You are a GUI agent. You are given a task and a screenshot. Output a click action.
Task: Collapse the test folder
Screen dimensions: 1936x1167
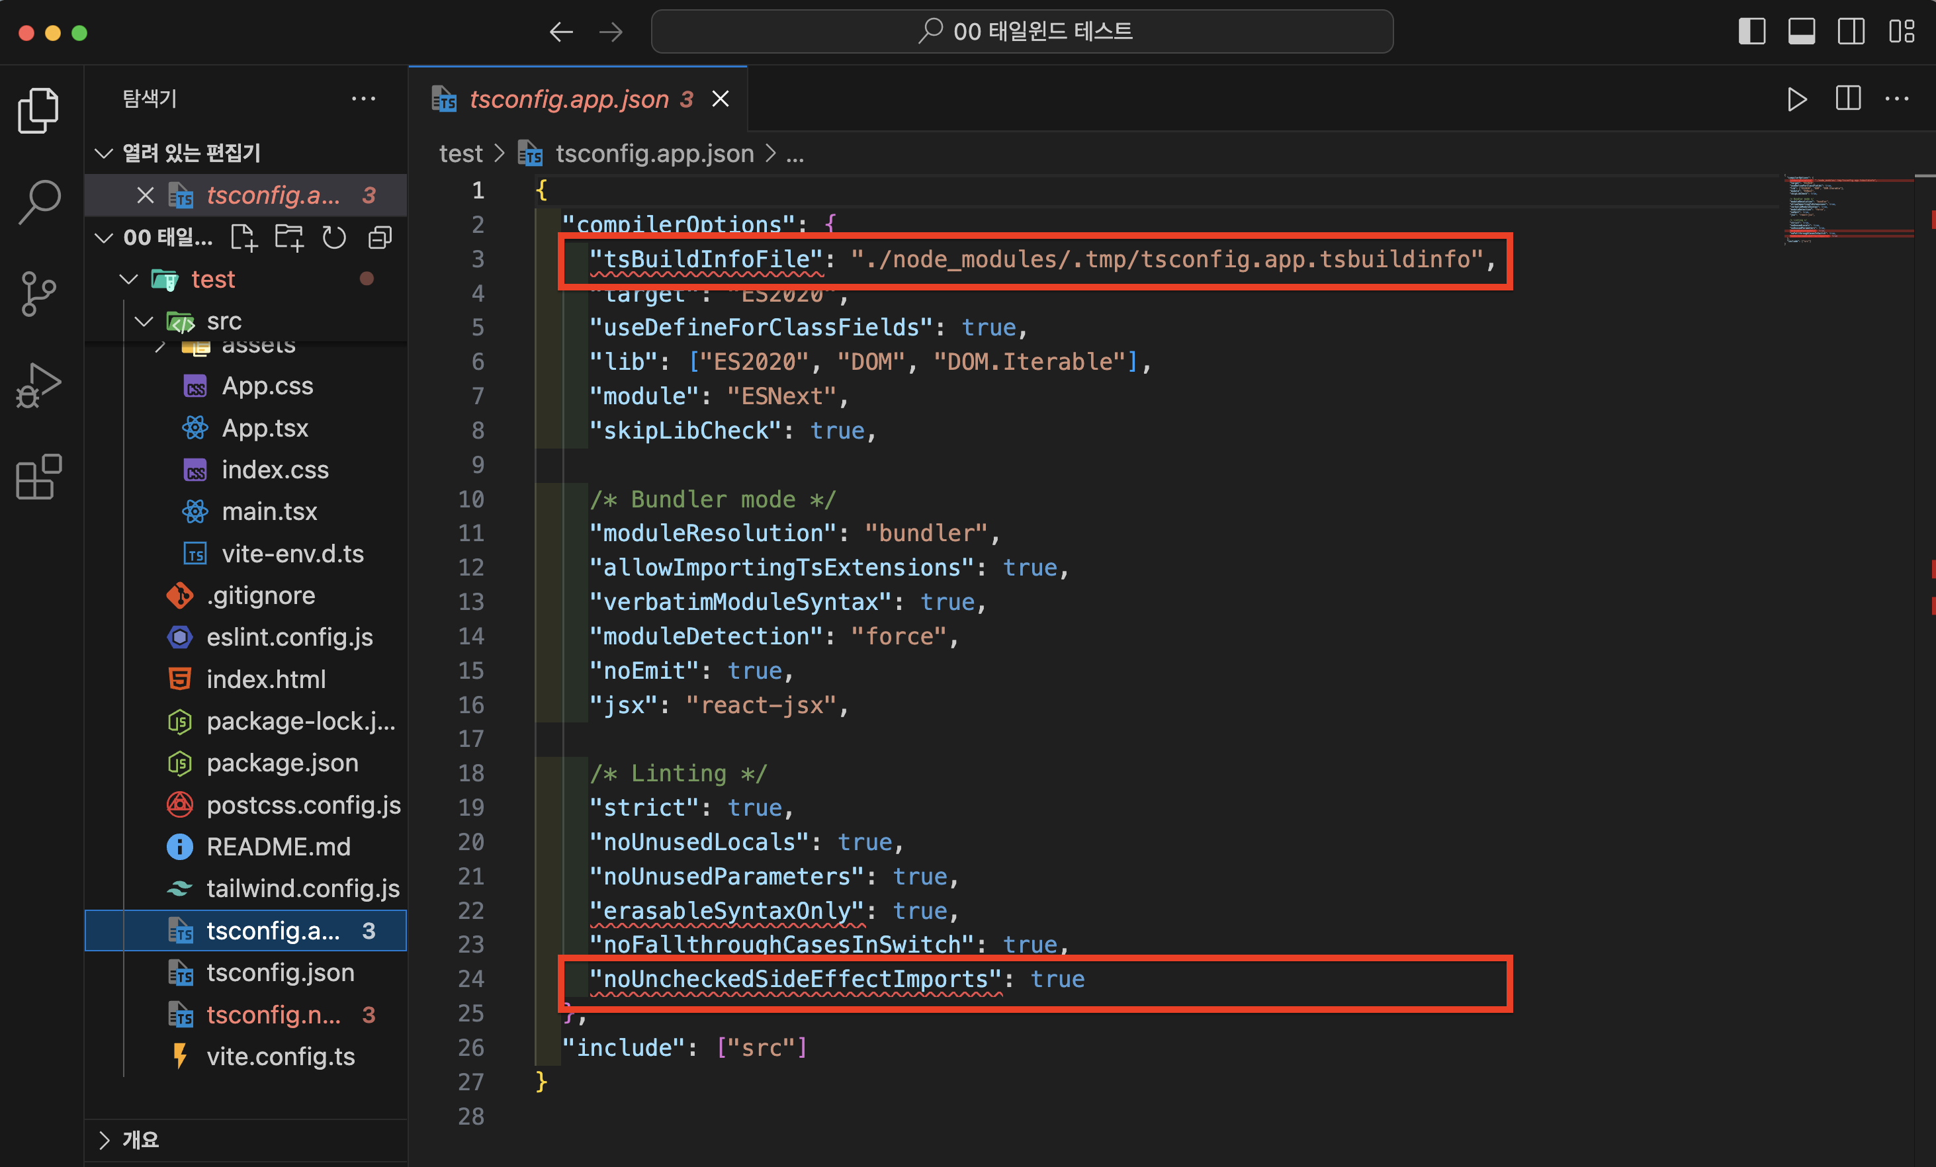[129, 279]
